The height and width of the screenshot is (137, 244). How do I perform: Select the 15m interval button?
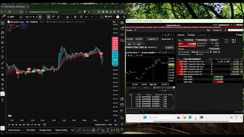(27, 17)
